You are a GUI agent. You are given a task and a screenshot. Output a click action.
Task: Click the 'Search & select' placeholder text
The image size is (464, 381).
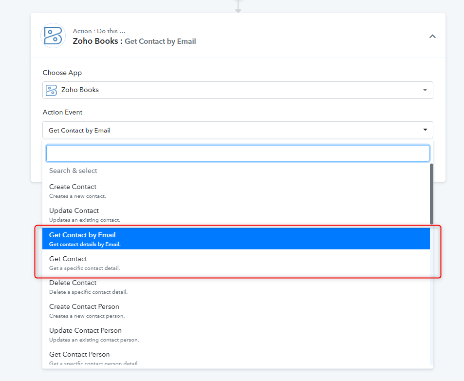pyautogui.click(x=73, y=171)
